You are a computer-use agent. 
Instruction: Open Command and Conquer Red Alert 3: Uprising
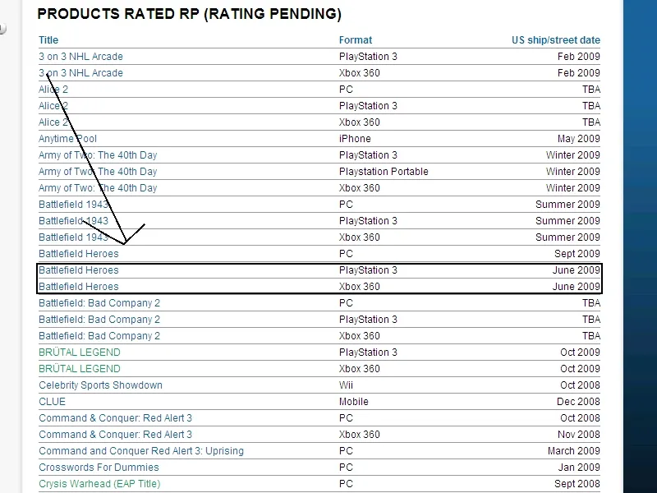[140, 451]
